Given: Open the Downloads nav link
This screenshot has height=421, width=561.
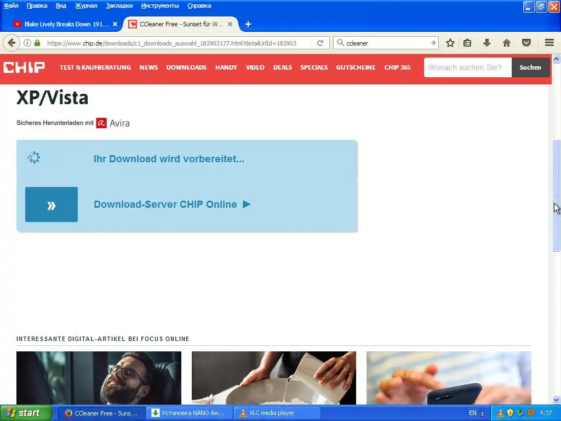Looking at the screenshot, I should 186,67.
